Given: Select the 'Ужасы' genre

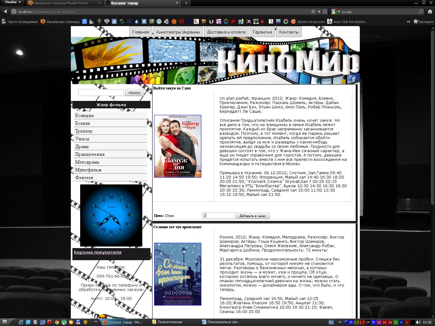Looking at the screenshot, I should click(111, 138).
